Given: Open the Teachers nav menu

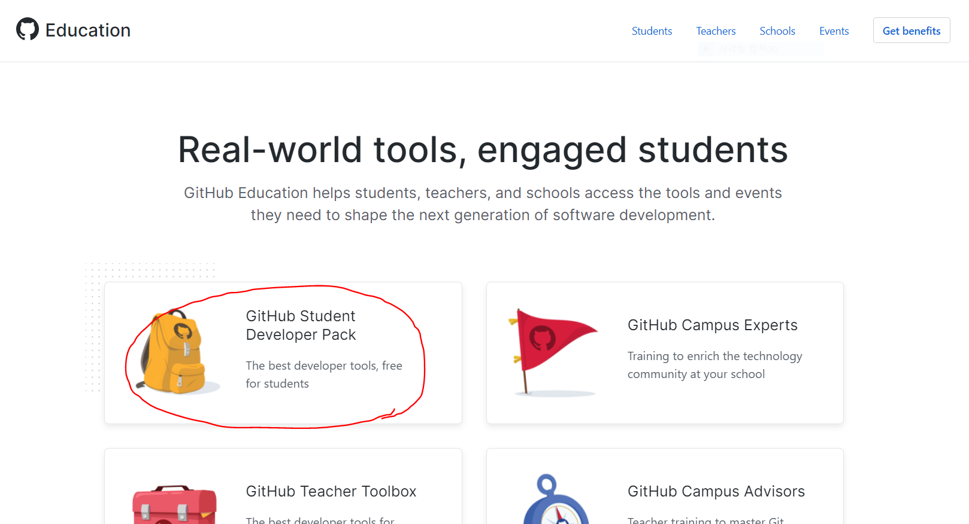Looking at the screenshot, I should tap(716, 31).
